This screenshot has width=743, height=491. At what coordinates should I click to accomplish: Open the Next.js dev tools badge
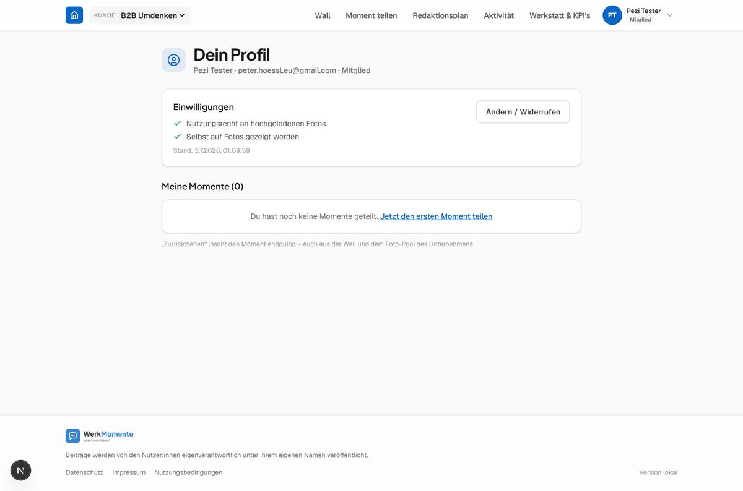(20, 471)
